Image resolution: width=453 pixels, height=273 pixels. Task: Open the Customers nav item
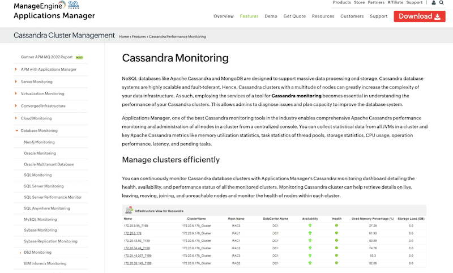(352, 16)
